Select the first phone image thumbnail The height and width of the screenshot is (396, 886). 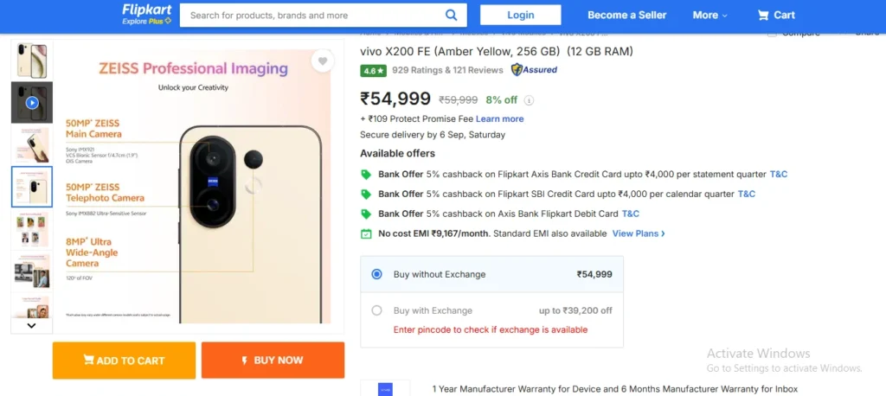pyautogui.click(x=32, y=60)
